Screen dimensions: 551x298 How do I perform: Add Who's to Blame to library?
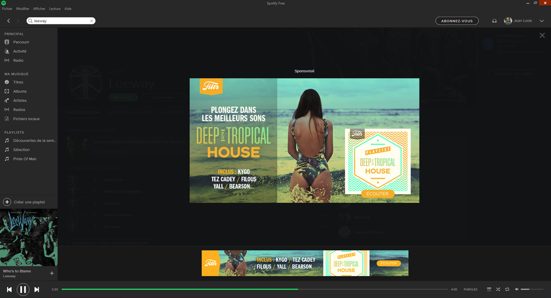click(52, 274)
